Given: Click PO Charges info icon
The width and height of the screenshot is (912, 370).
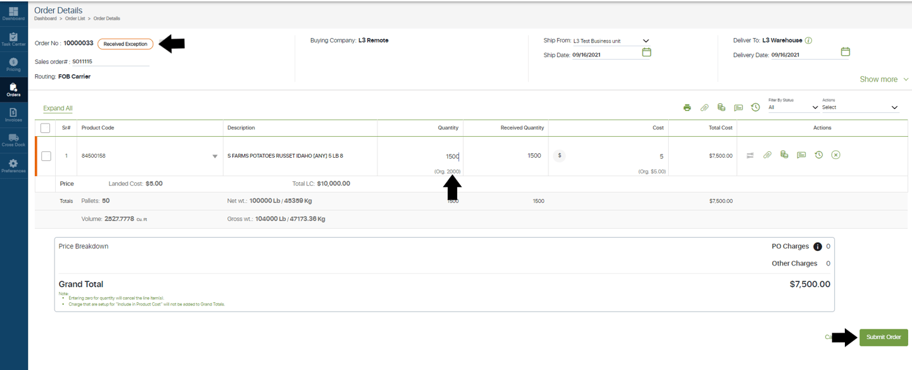Looking at the screenshot, I should [818, 246].
